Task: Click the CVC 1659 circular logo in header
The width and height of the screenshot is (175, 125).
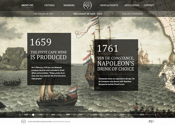Action: [x=87, y=5]
